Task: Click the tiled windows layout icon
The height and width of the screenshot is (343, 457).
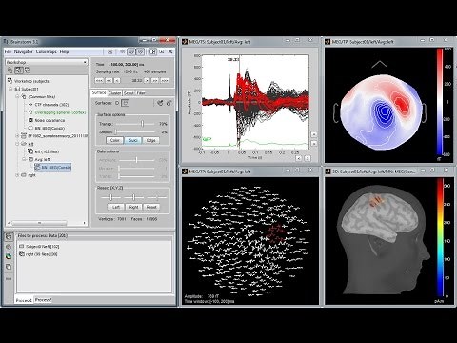Action: (x=162, y=51)
